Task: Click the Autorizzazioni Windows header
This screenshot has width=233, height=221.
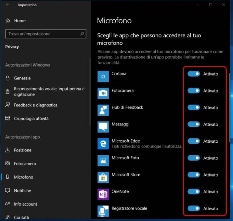Action: click(28, 65)
